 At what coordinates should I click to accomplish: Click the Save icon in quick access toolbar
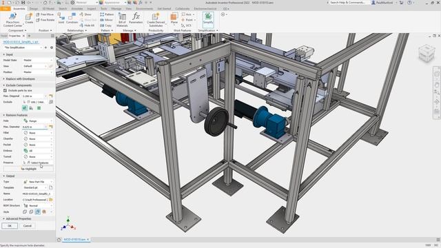click(23, 3)
